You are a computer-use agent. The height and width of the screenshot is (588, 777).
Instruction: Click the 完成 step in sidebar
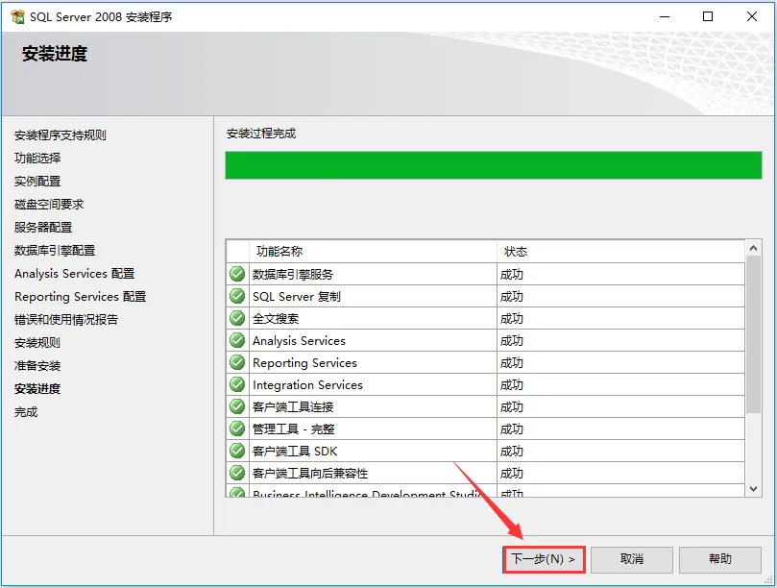[x=26, y=412]
